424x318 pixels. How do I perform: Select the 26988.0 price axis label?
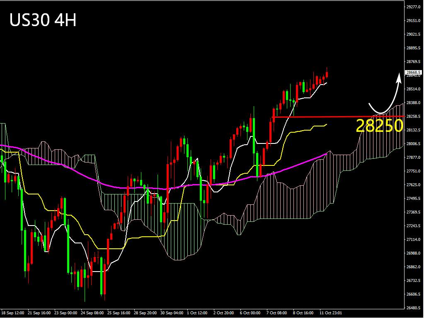[x=414, y=253]
